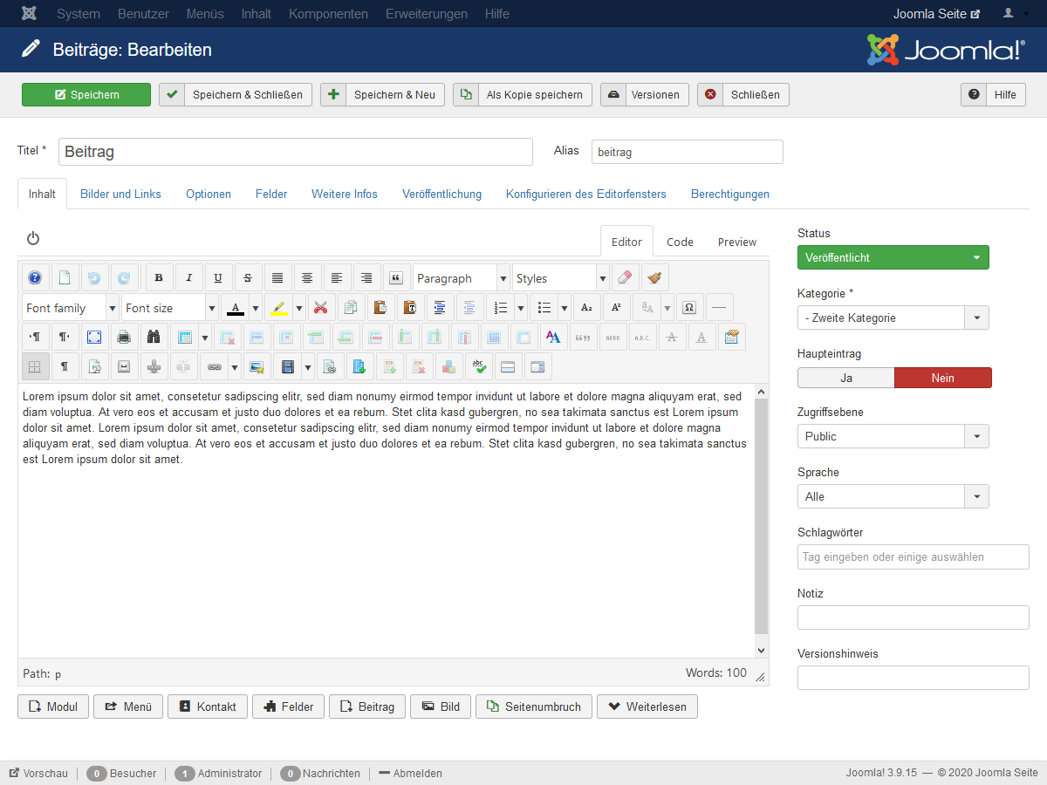Open the editor help icon
Screen dimensions: 1047x785
tap(35, 278)
